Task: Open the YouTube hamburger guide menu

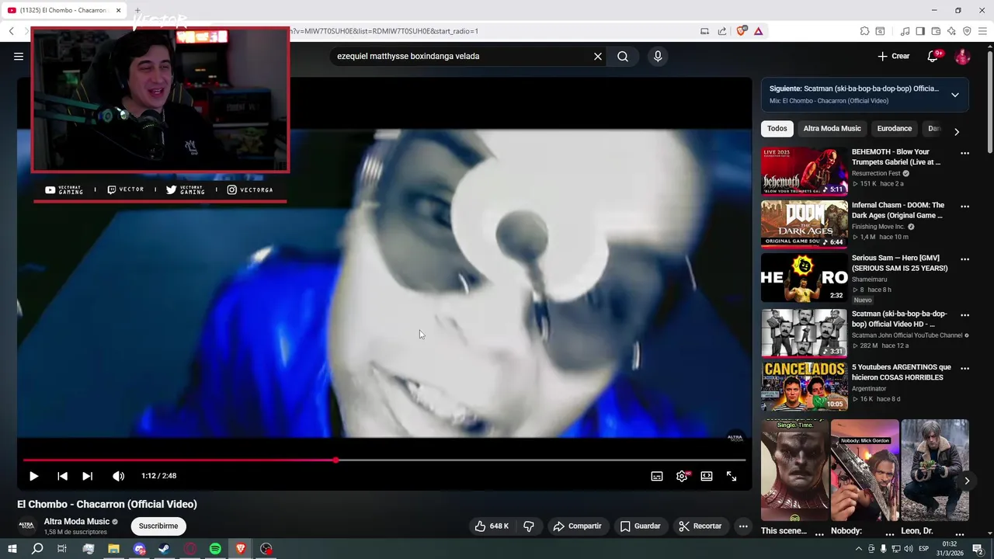Action: (19, 56)
